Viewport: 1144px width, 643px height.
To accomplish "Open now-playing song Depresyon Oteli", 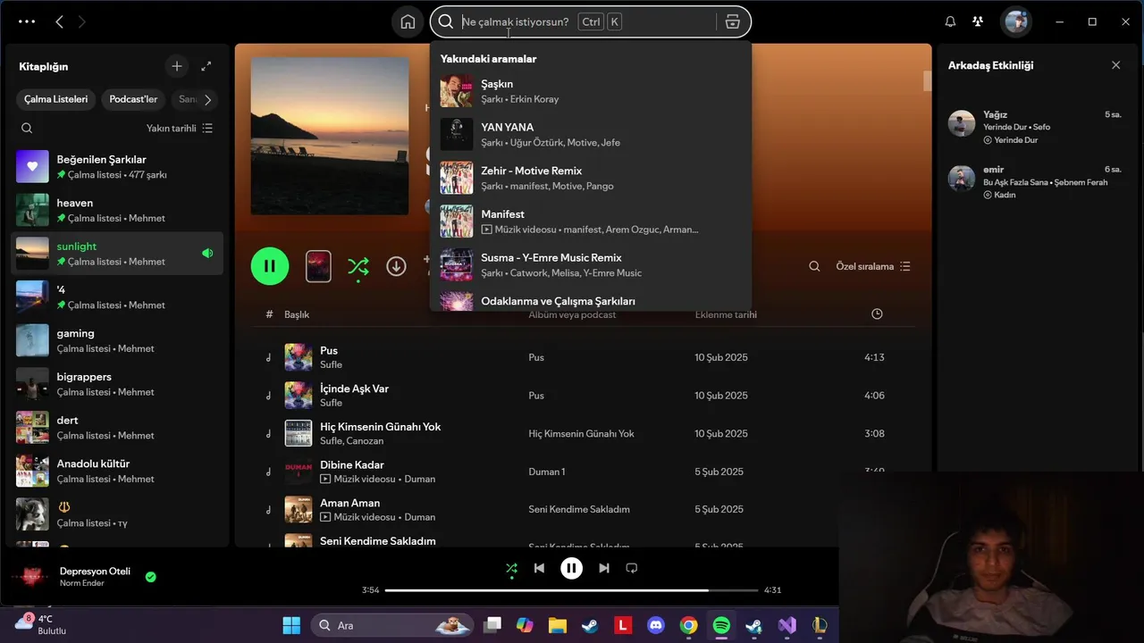I will coord(95,572).
